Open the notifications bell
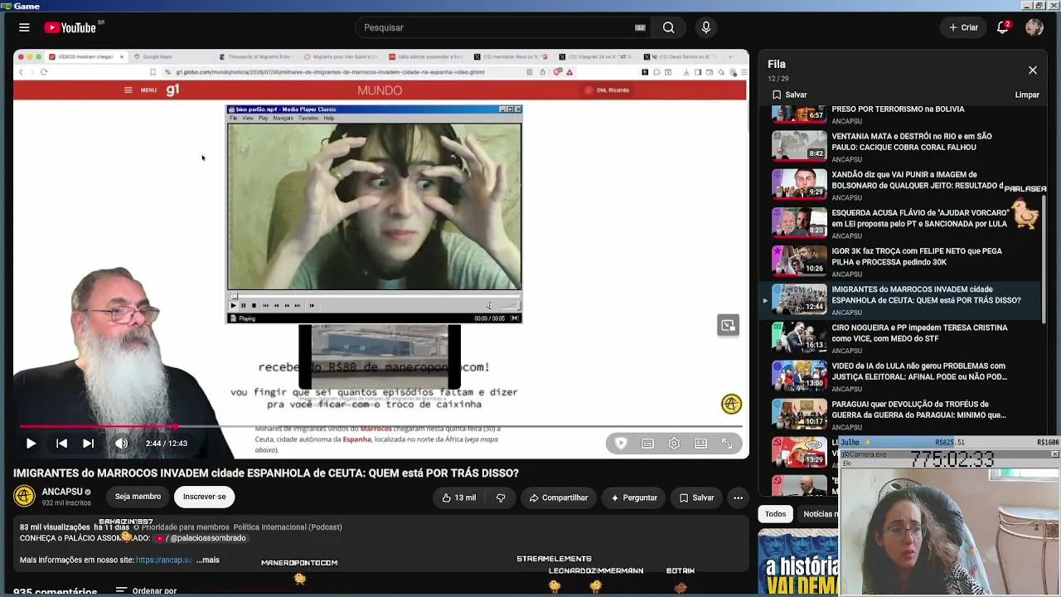Screen dimensions: 1061x597 pyautogui.click(x=1002, y=27)
